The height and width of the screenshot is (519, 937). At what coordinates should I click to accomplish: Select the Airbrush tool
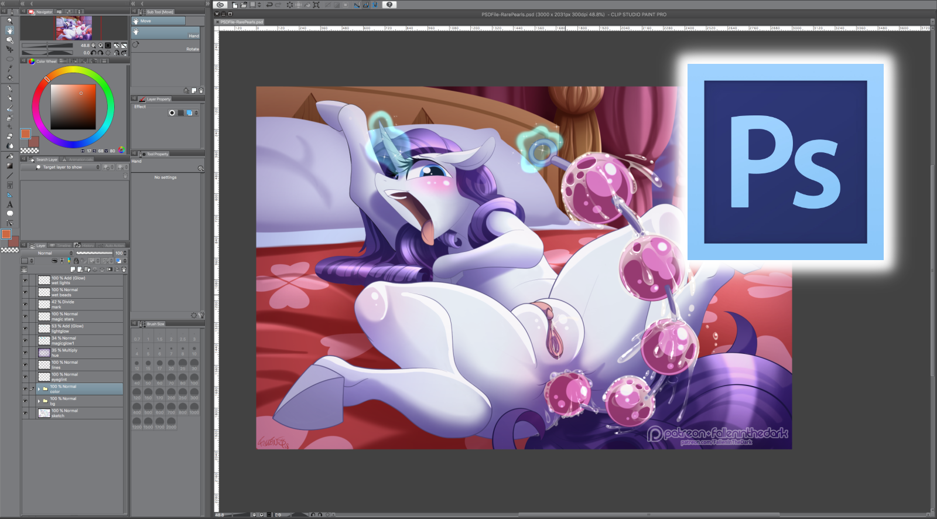9,118
